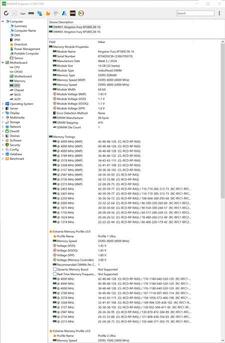Viewport: 225px width, 343px height.
Task: Toggle Real-Time Memory Frequency checkbox
Action: point(54,274)
